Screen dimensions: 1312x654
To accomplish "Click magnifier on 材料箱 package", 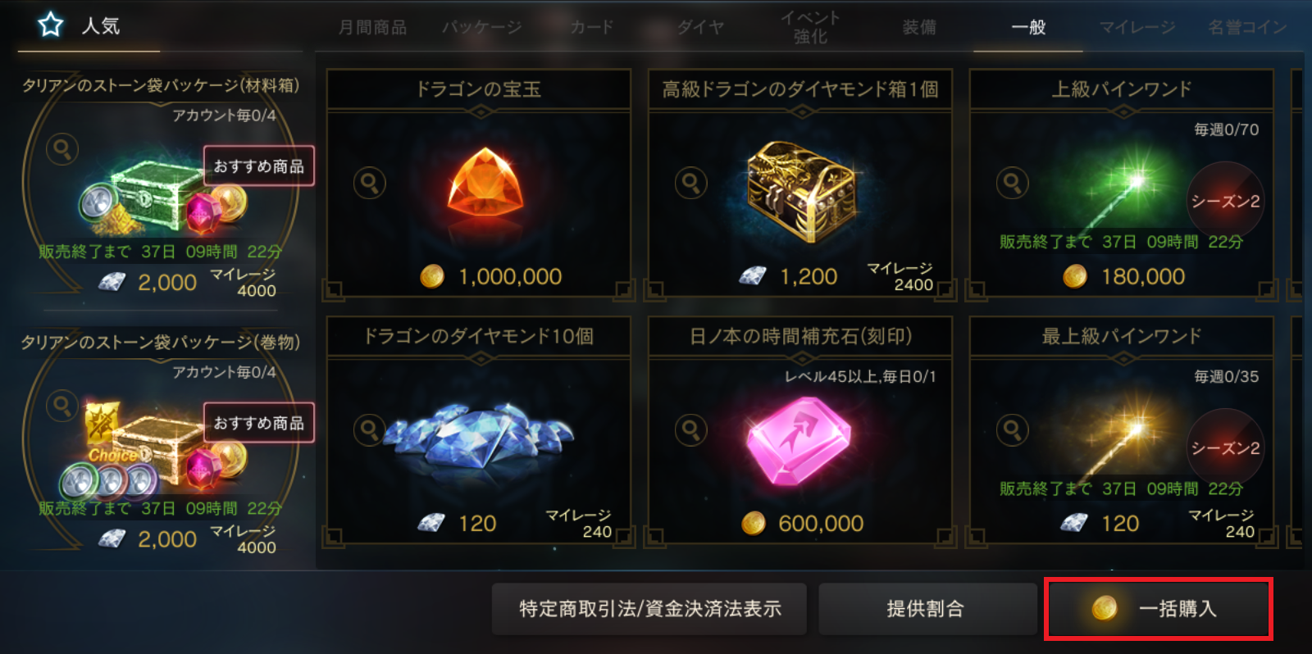I will (62, 149).
